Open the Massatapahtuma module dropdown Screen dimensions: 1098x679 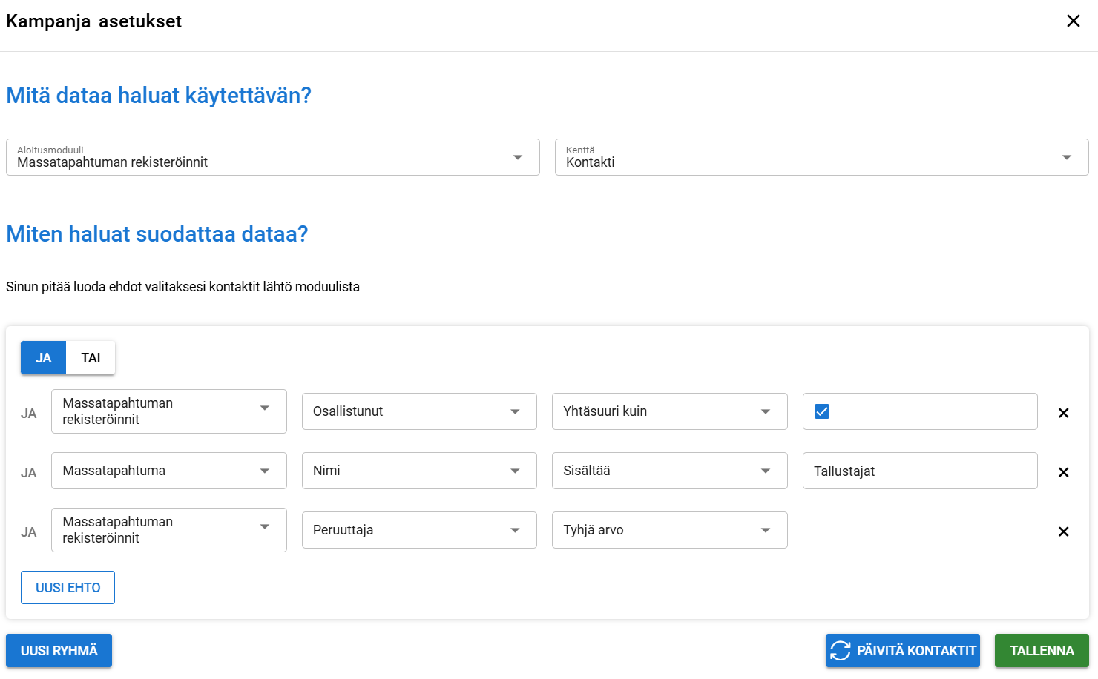click(168, 471)
